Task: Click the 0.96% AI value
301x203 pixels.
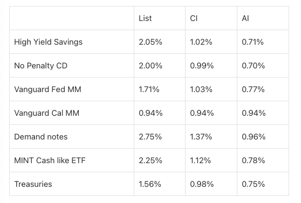Action: click(254, 137)
